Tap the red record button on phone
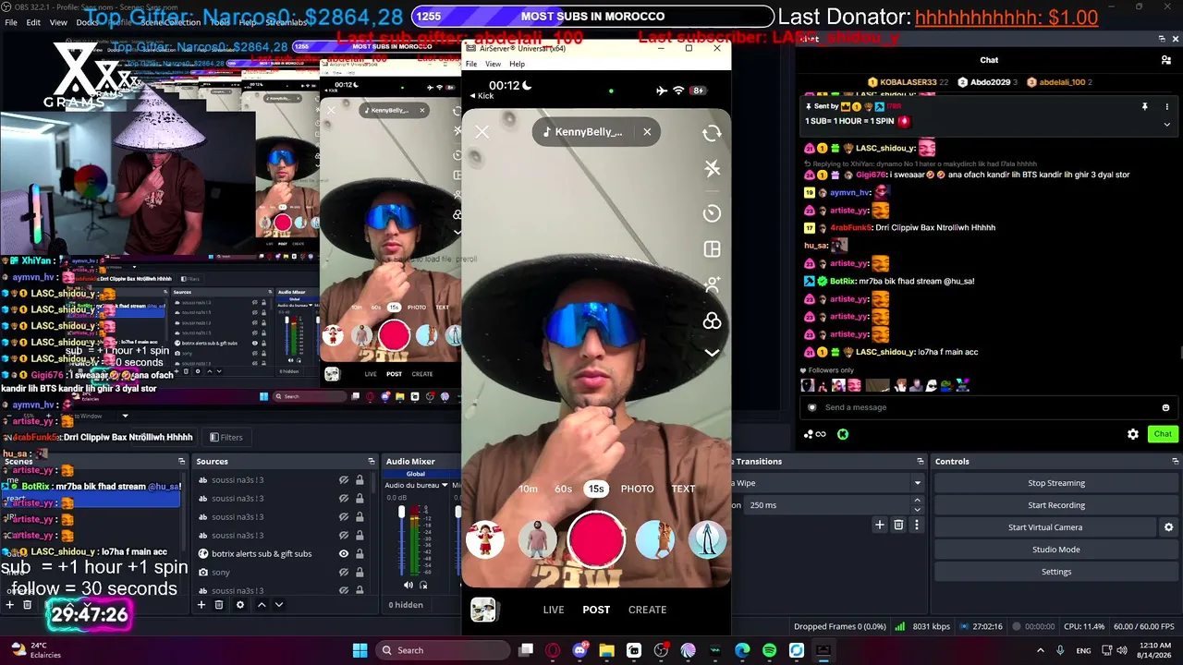Viewport: 1183px width, 665px height. (x=596, y=539)
